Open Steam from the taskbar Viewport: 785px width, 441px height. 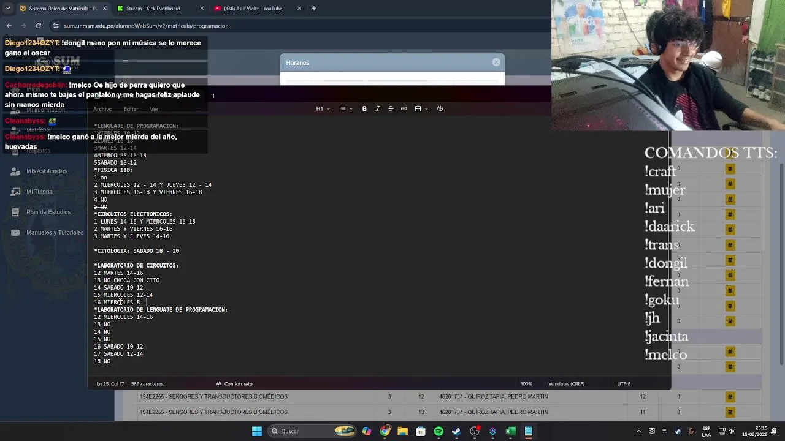(x=456, y=431)
